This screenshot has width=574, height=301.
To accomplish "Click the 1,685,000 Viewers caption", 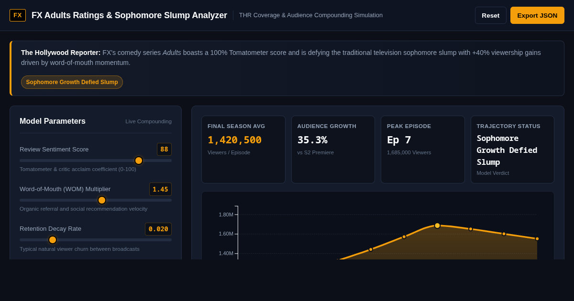I will [x=409, y=152].
